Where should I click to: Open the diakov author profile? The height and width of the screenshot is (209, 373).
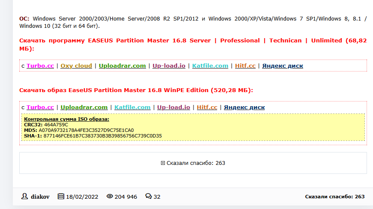click(40, 197)
